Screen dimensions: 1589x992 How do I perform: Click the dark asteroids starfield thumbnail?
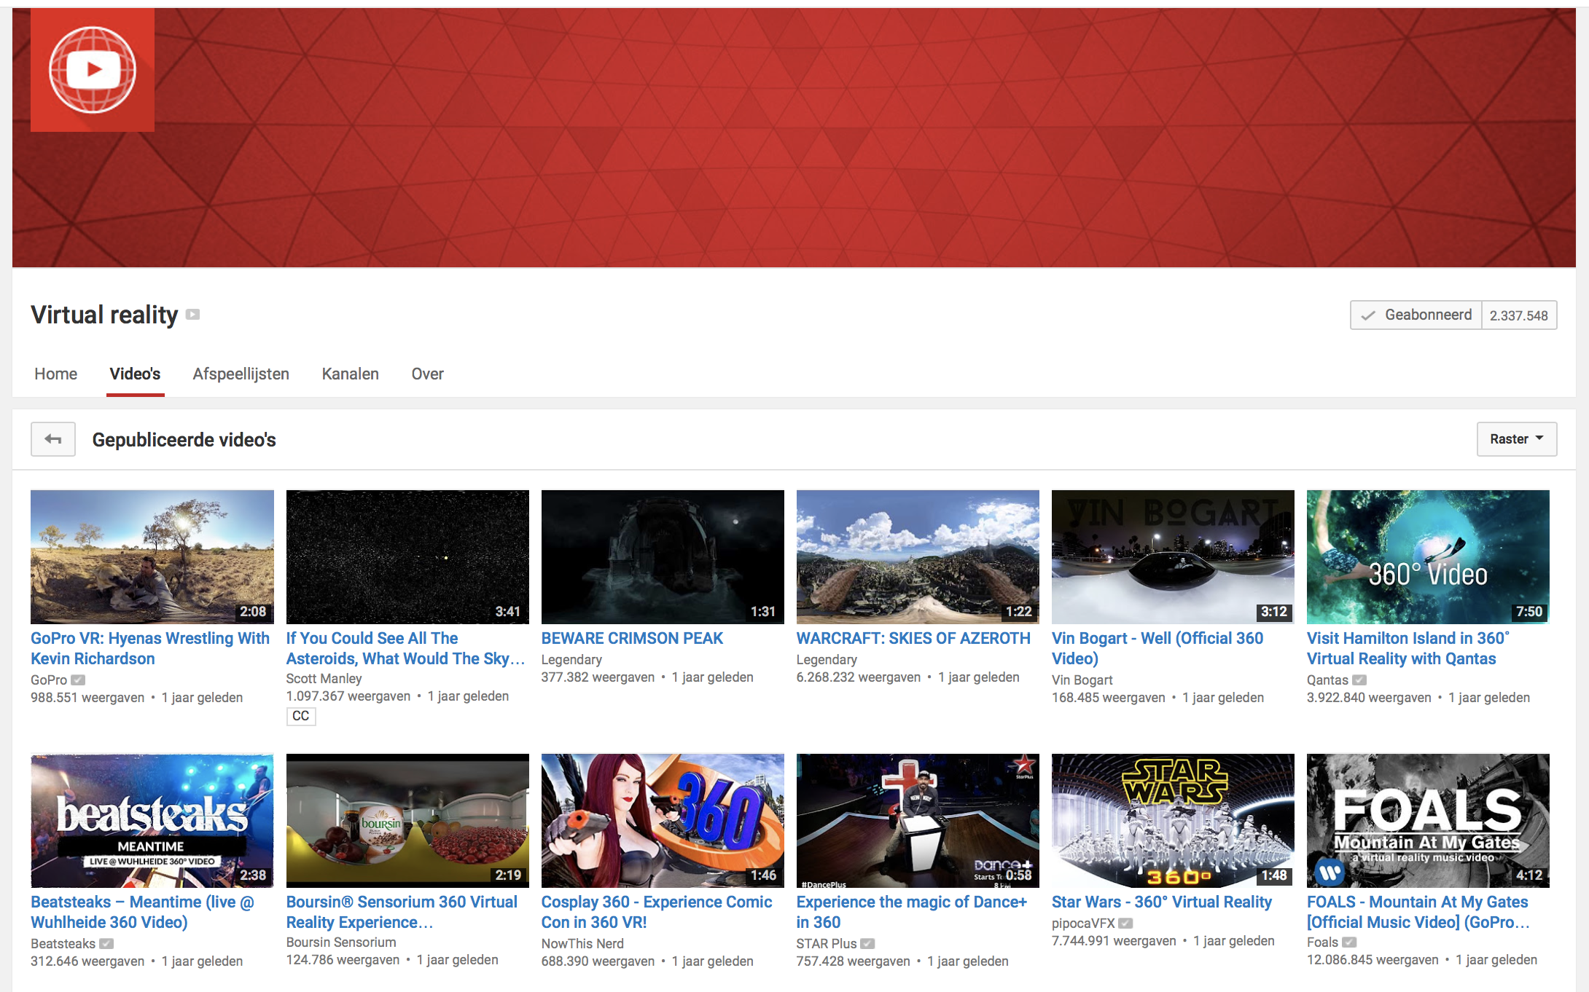[407, 557]
